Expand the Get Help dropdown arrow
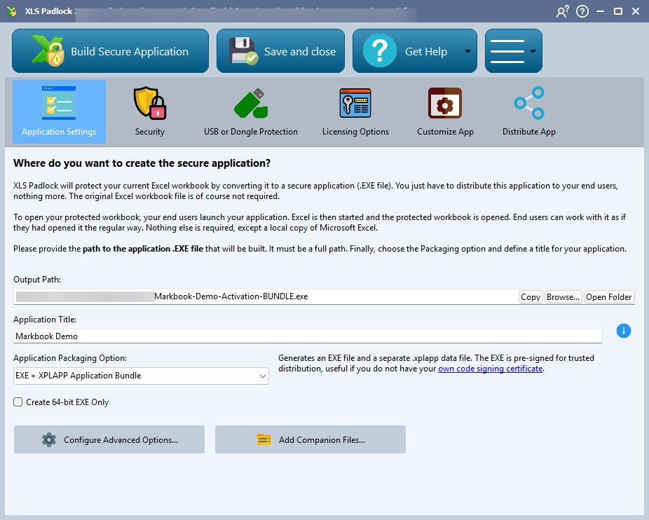The height and width of the screenshot is (520, 649). [x=467, y=51]
